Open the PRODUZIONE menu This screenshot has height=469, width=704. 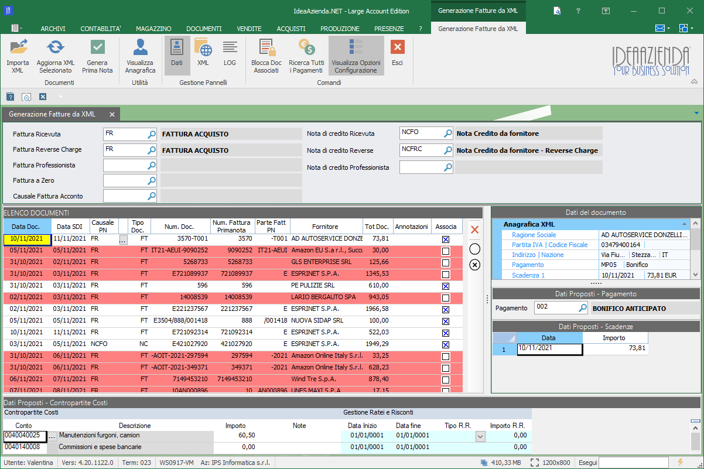tap(340, 29)
